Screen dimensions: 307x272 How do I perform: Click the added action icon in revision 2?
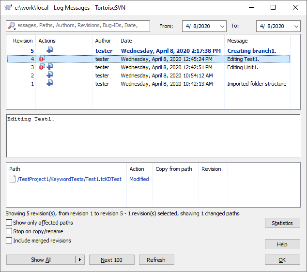click(x=49, y=76)
